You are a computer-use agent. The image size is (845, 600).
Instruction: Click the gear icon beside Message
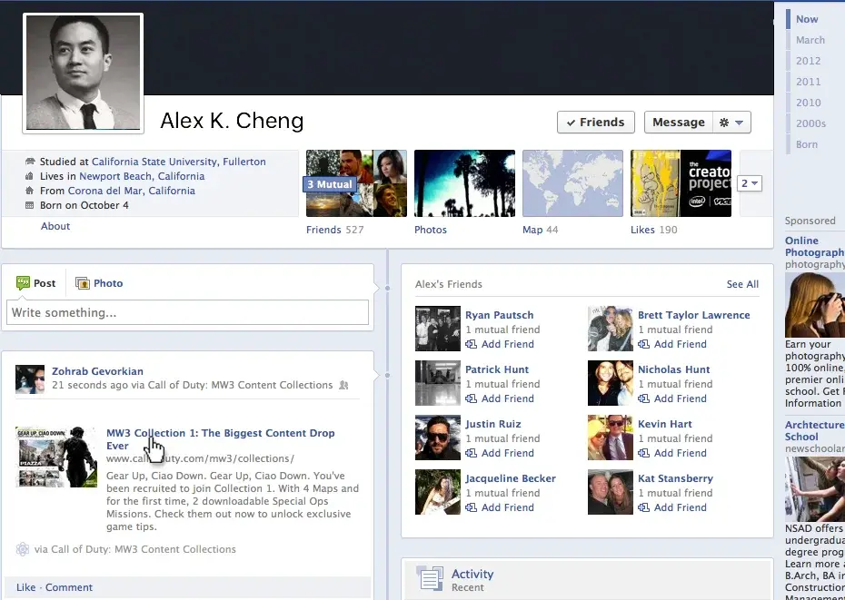pos(724,123)
